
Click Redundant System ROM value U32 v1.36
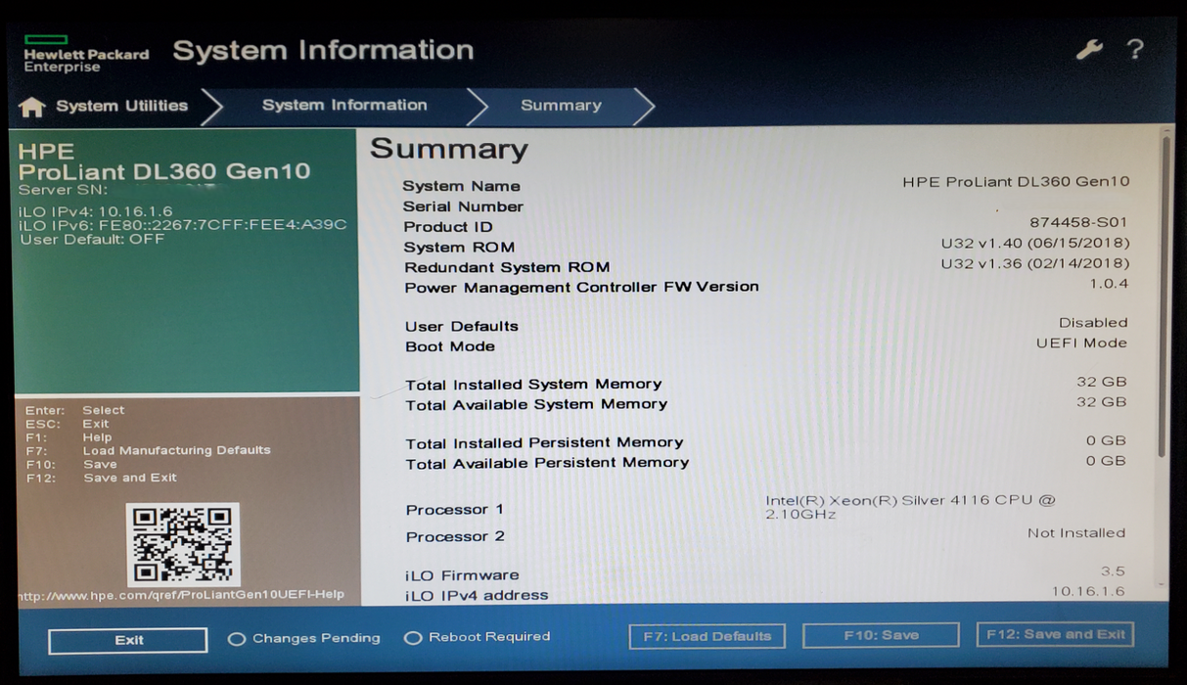click(1034, 263)
